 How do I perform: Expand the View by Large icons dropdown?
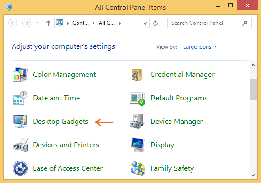tap(200, 47)
